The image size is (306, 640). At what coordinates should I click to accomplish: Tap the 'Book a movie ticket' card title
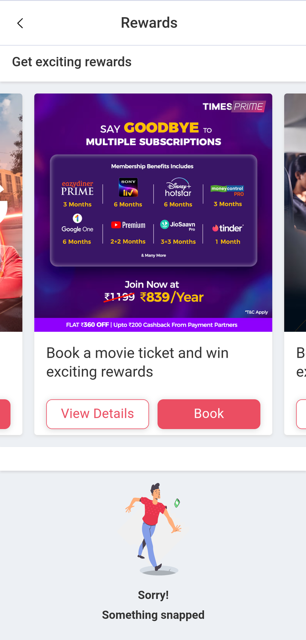point(138,362)
